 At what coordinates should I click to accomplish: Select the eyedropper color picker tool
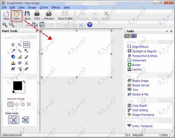pyautogui.click(x=13, y=51)
